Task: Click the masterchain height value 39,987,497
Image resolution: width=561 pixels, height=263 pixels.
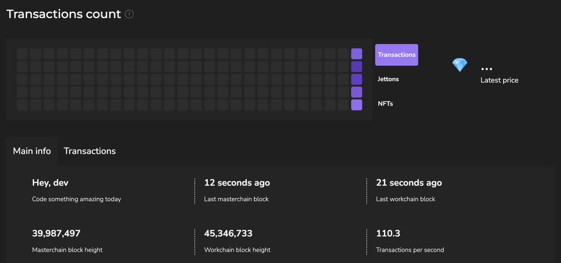Action: [x=56, y=233]
